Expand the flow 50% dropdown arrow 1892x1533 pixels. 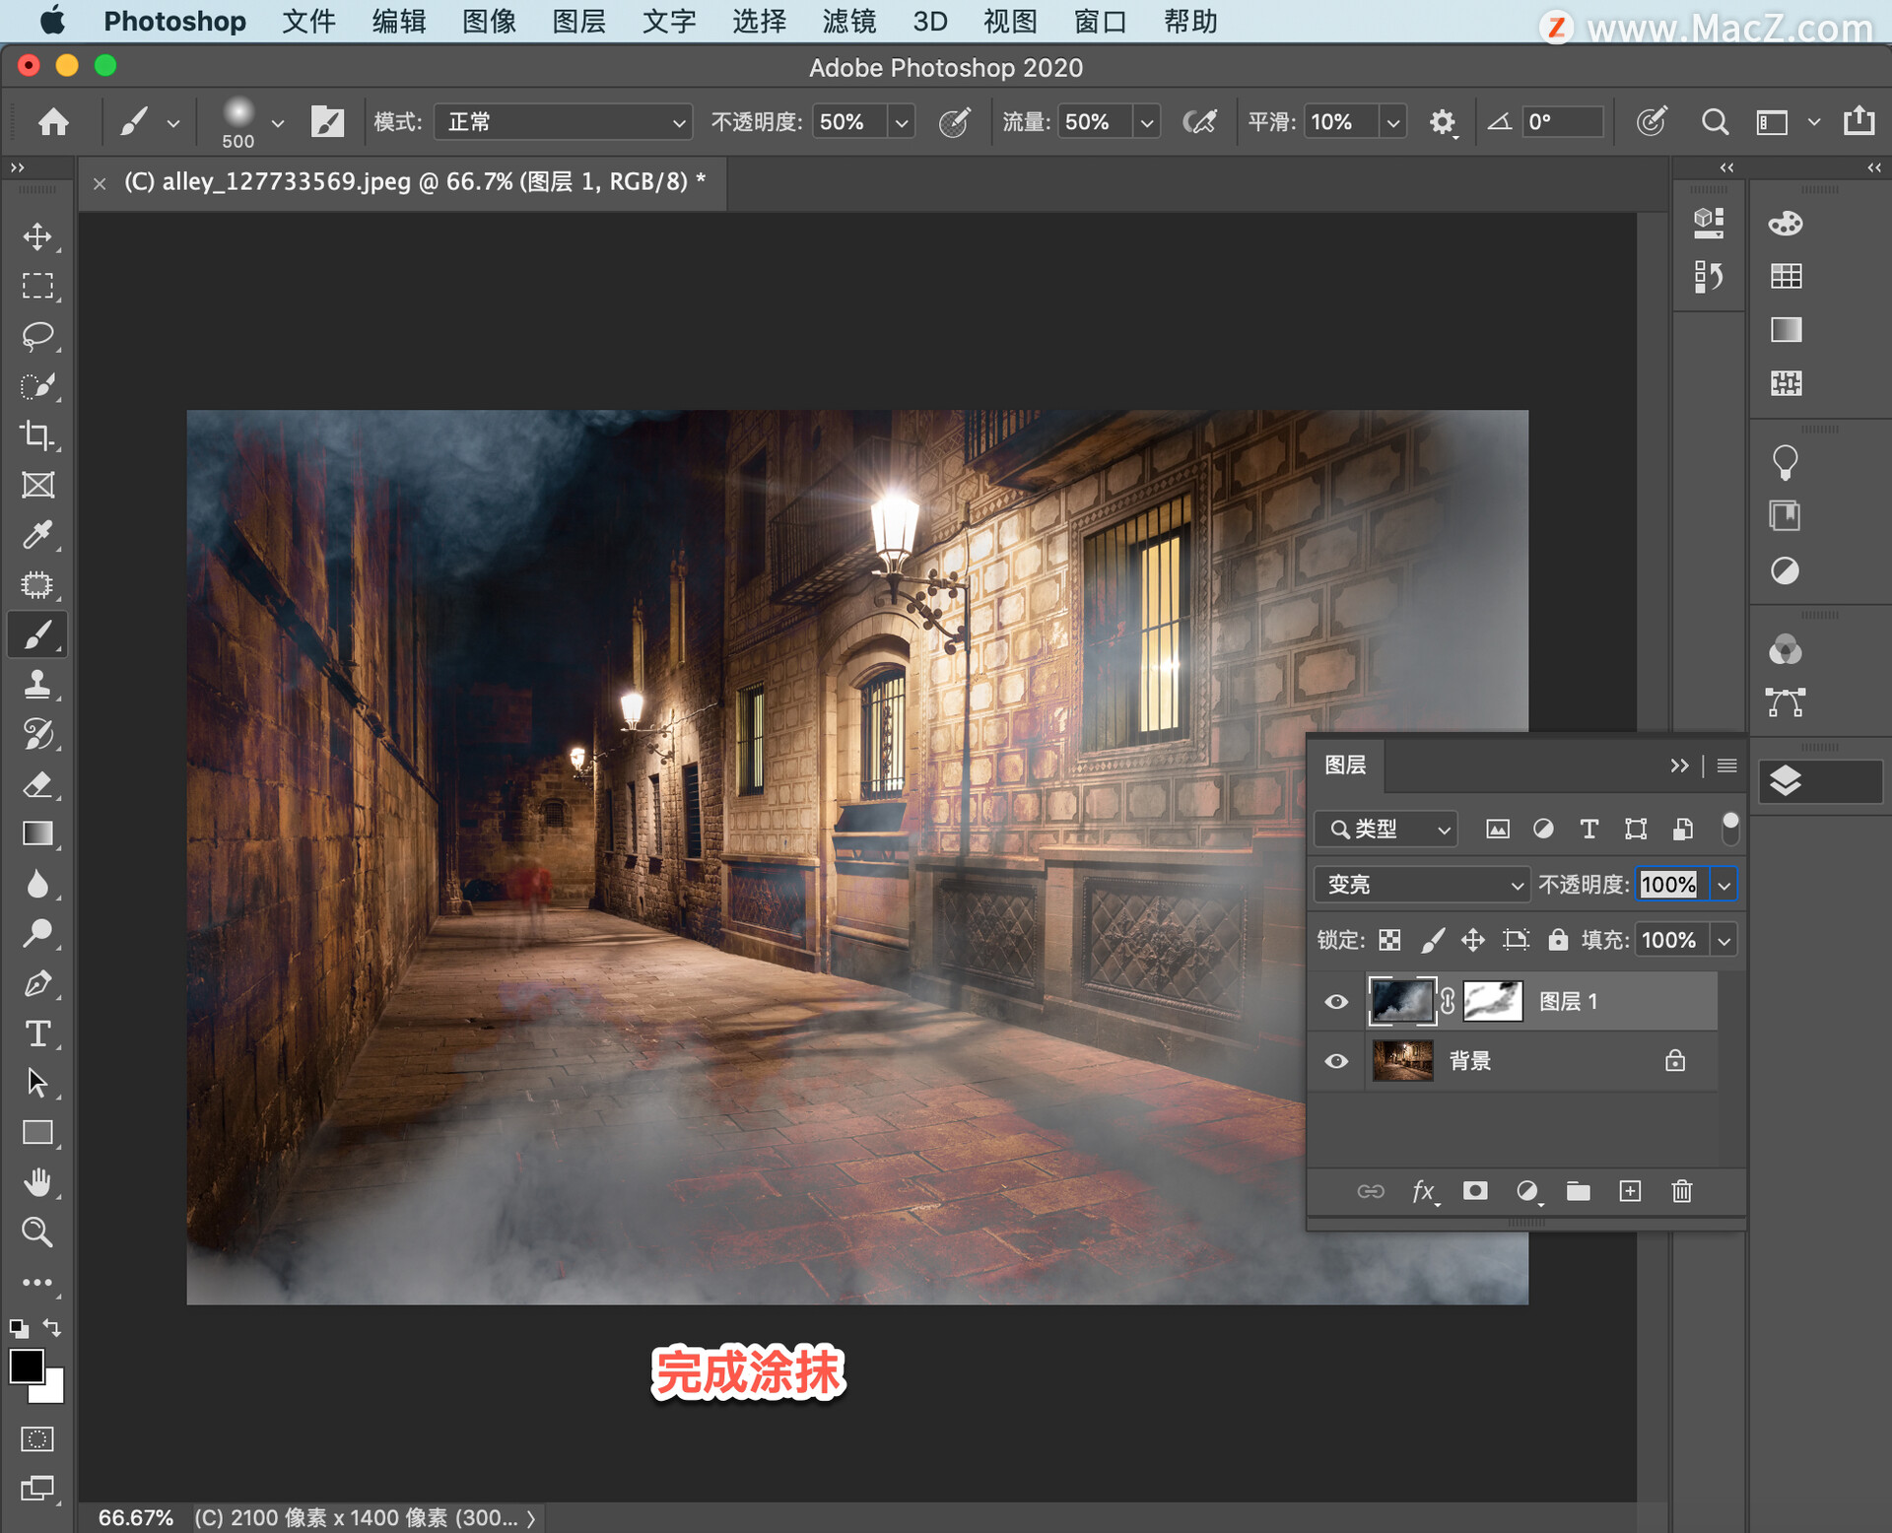[1147, 123]
